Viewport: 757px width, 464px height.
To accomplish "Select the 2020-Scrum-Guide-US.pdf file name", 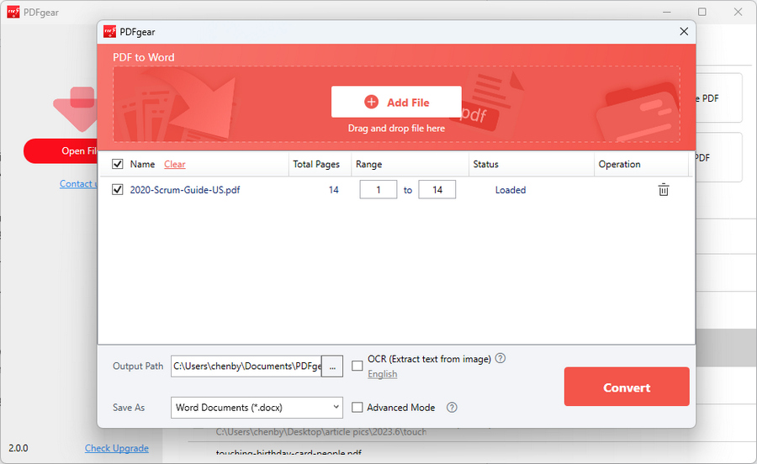I will [x=185, y=190].
